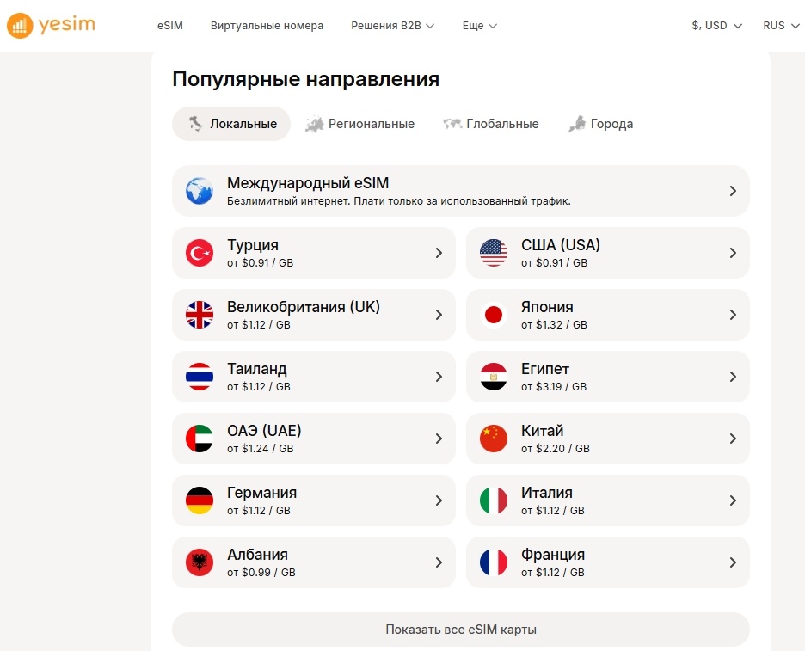This screenshot has height=651, width=805.
Task: Click the chevron arrow on the Египет card
Action: [733, 377]
